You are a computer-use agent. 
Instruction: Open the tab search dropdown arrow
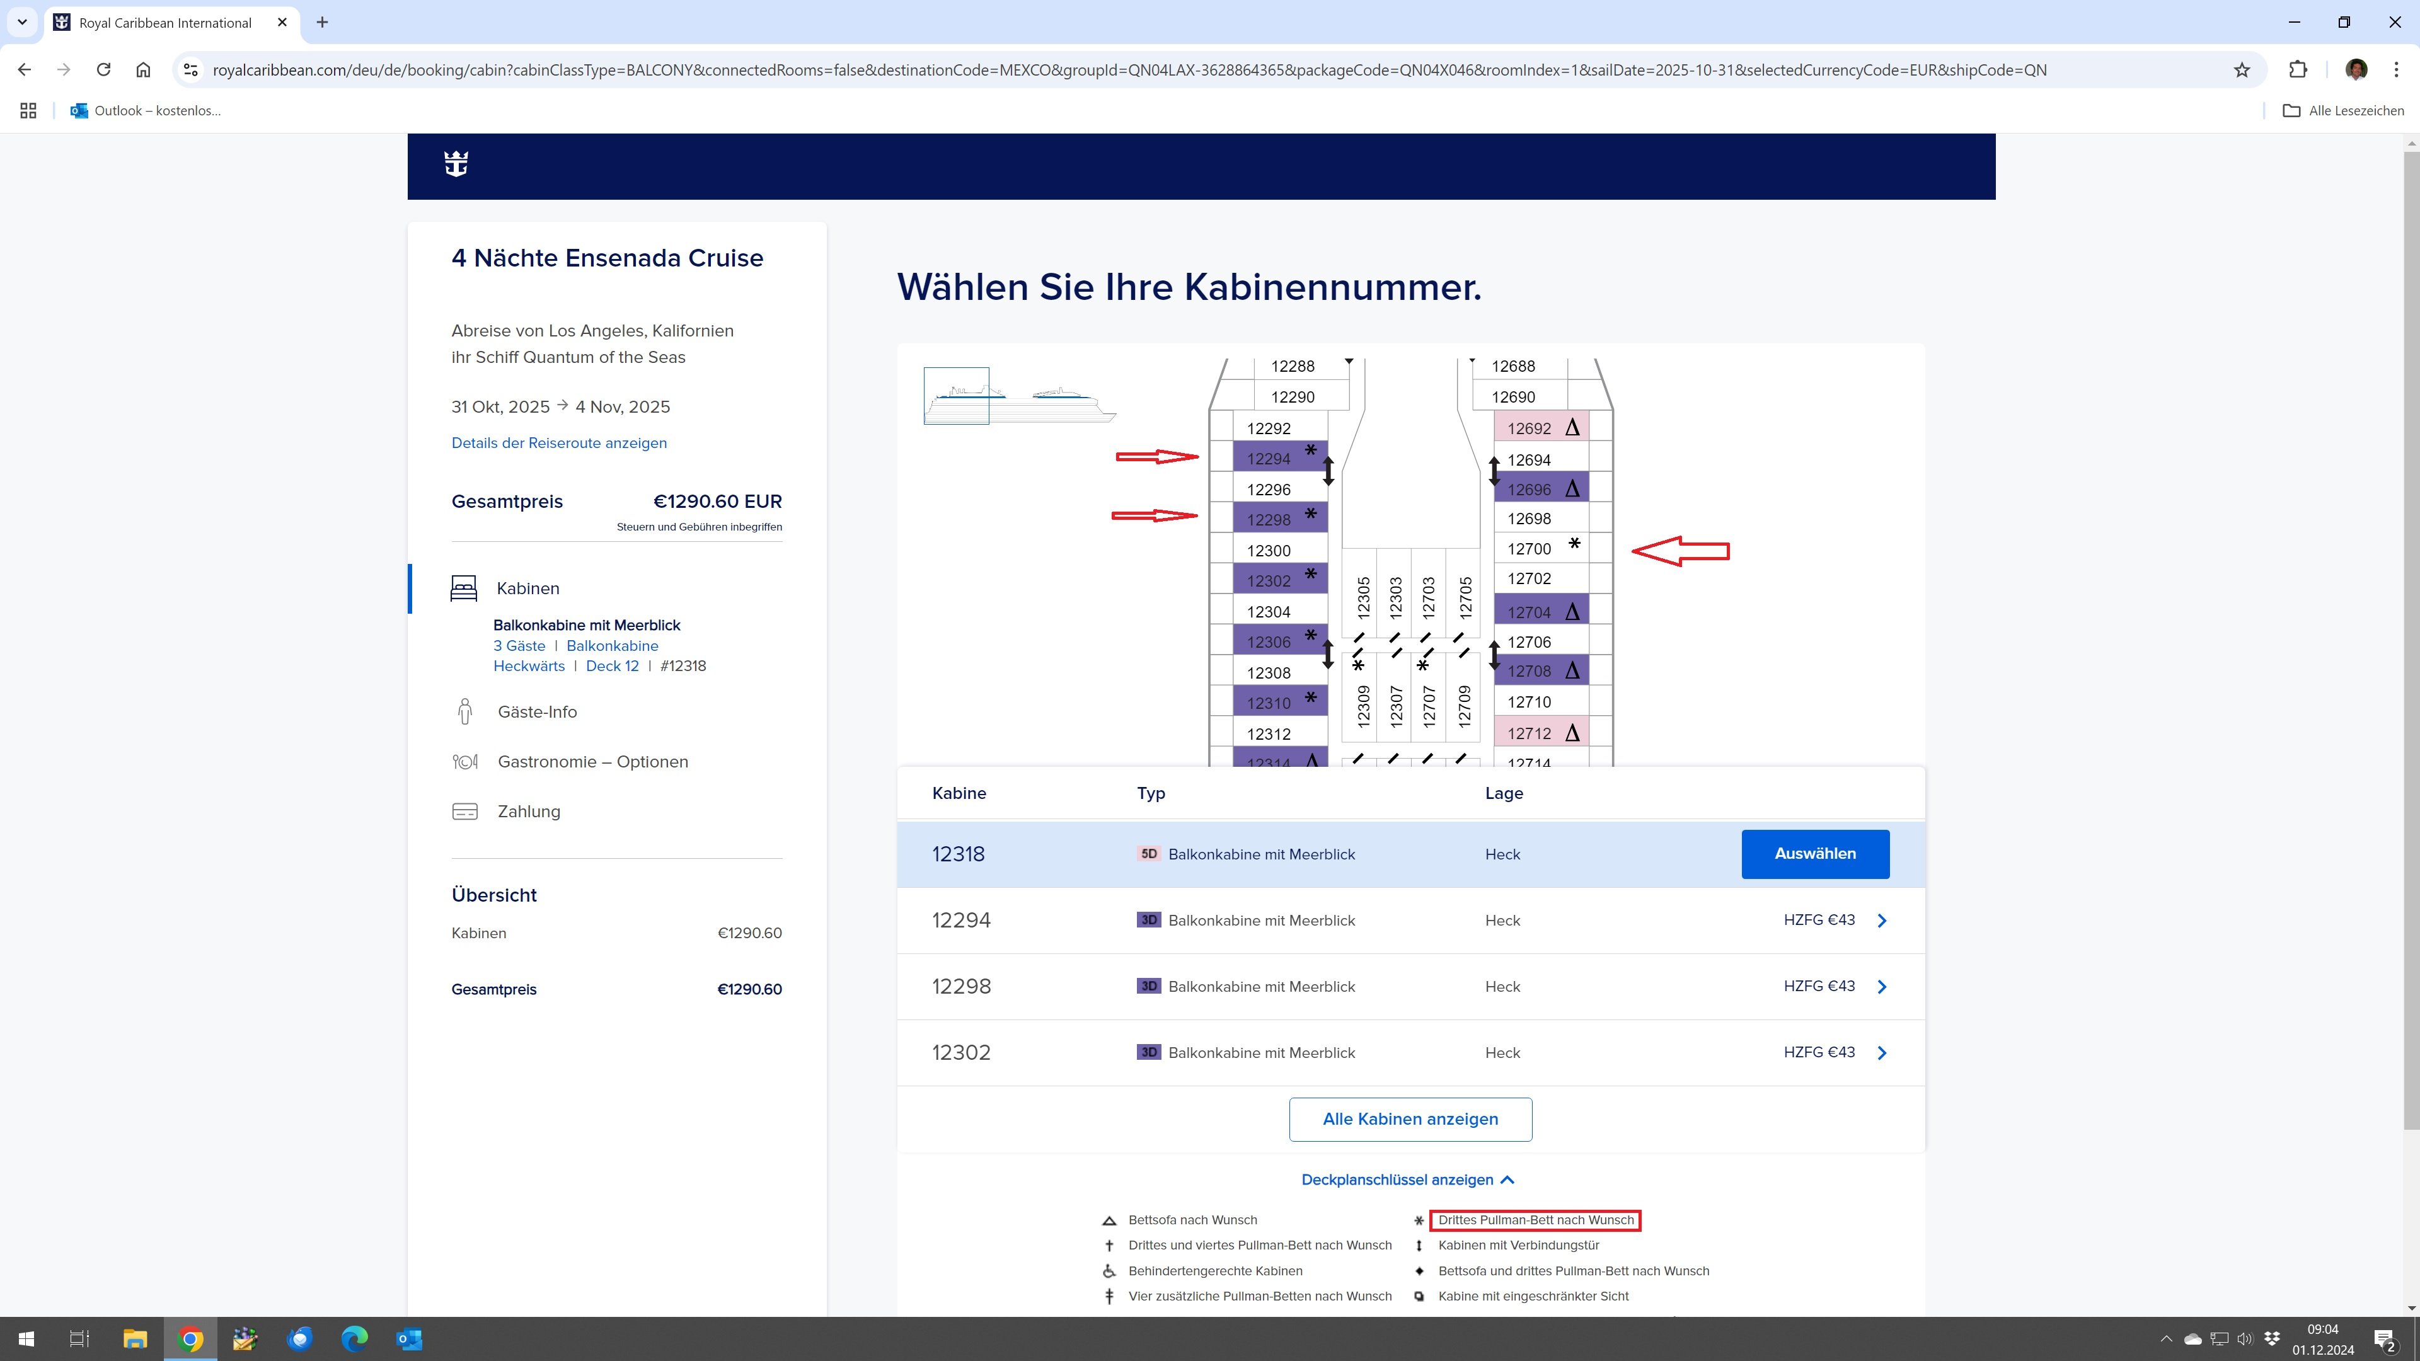[21, 23]
